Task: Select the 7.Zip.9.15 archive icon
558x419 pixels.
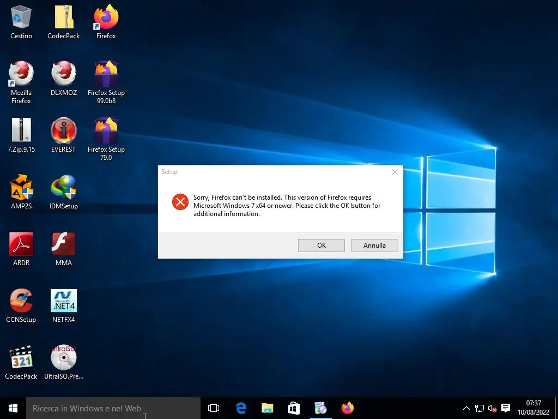Action: click(21, 135)
